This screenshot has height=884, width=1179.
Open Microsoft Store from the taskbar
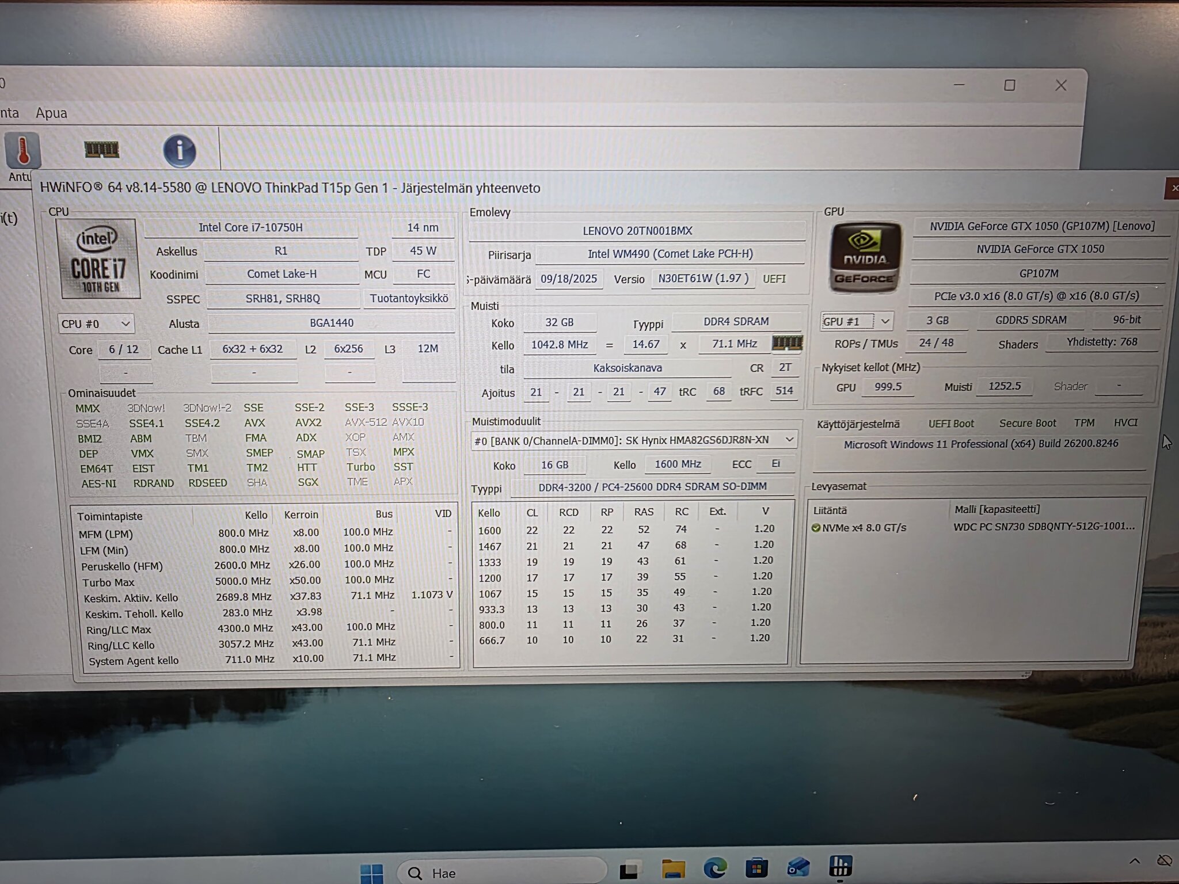pos(756,867)
